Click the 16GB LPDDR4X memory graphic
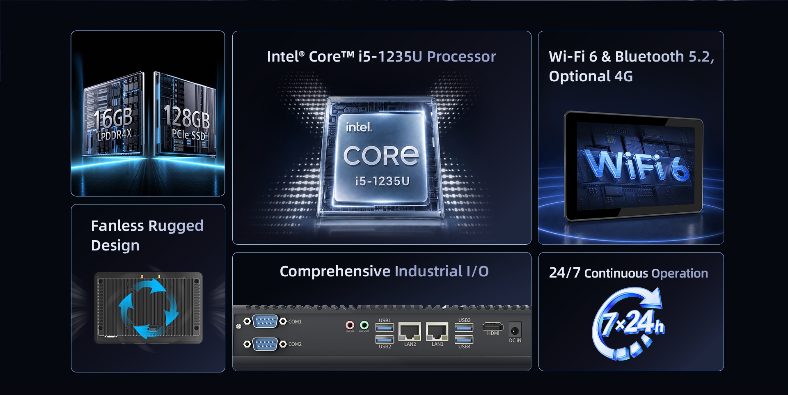 click(114, 115)
